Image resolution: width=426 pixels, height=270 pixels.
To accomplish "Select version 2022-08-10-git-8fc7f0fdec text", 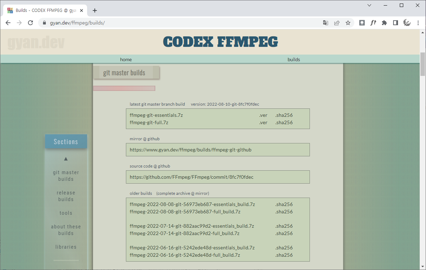I will [x=225, y=104].
